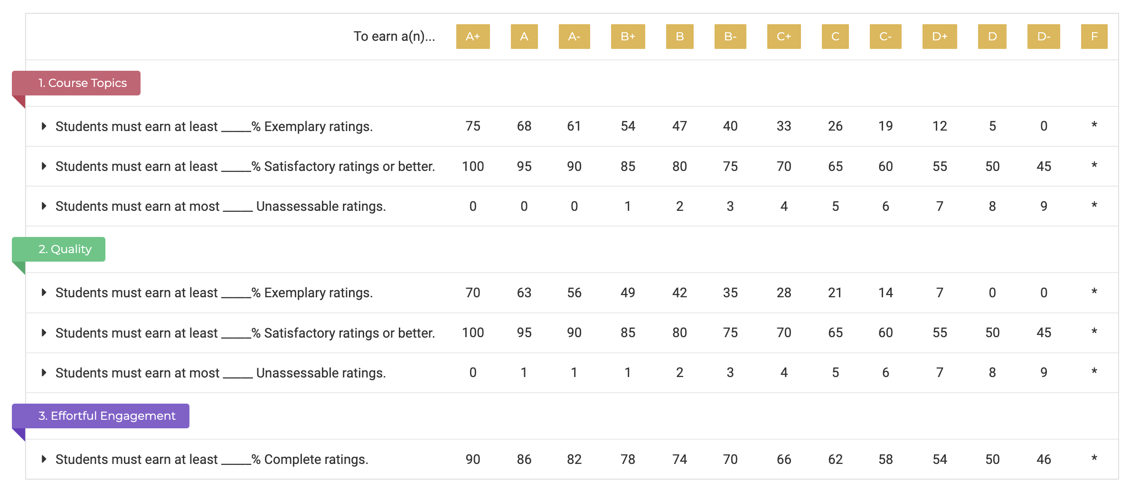Click the F grade column badge
The image size is (1130, 491).
coord(1094,37)
